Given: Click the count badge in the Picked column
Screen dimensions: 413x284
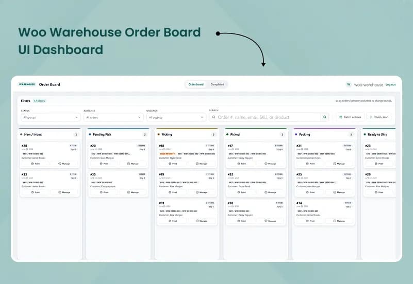Looking at the screenshot, I should (282, 134).
